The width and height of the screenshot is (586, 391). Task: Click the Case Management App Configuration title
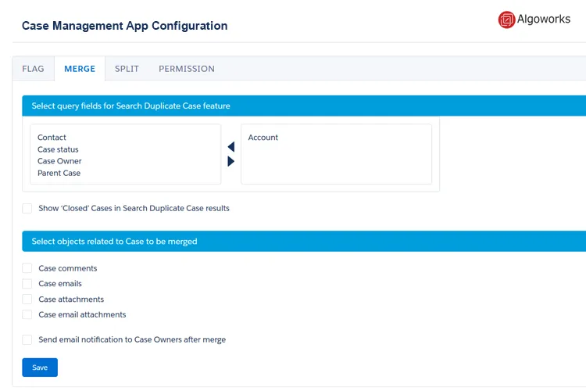pyautogui.click(x=124, y=26)
